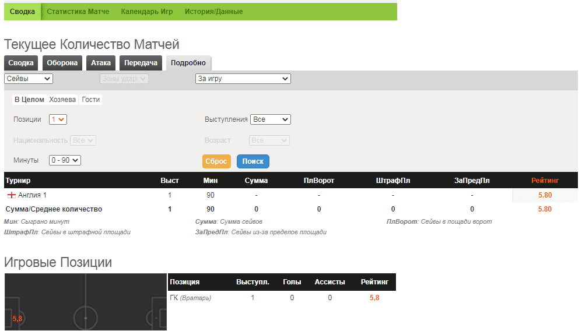This screenshot has height=331, width=582.
Task: Click the Мин: Сыграно минут legend
Action: coord(37,221)
